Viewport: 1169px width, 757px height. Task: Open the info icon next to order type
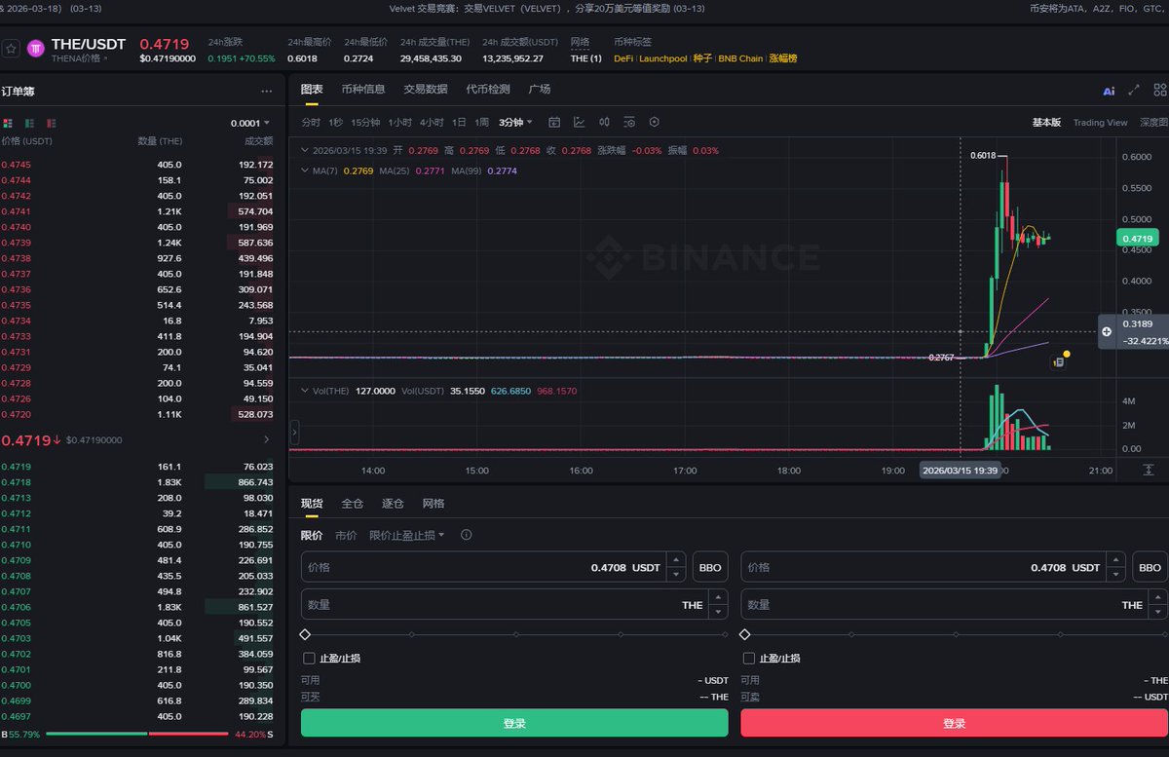(466, 535)
